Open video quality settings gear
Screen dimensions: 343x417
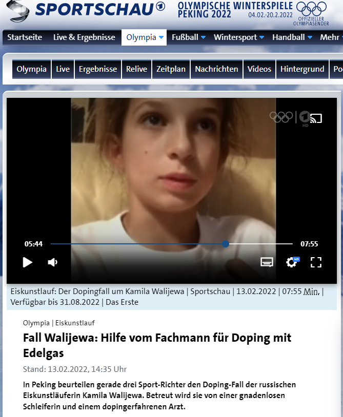(292, 262)
